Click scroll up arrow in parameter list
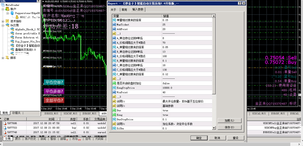303x146 pixels. click(x=214, y=16)
